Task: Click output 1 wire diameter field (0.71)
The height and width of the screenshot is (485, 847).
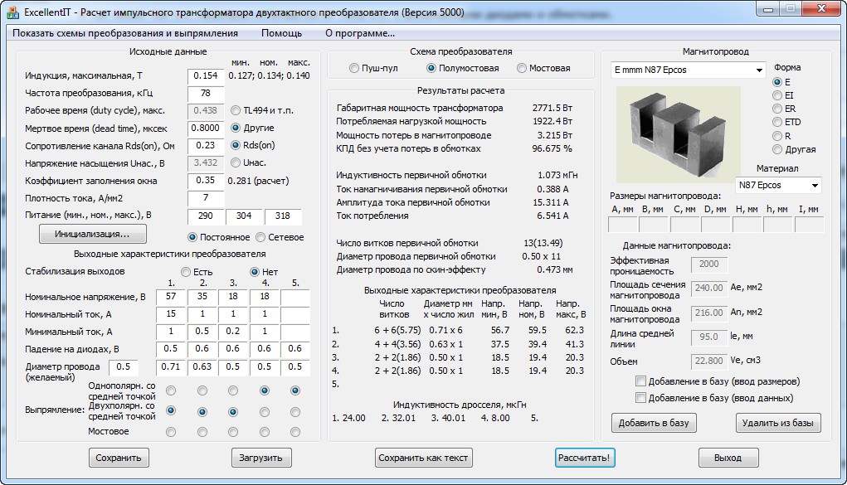Action: pos(171,366)
